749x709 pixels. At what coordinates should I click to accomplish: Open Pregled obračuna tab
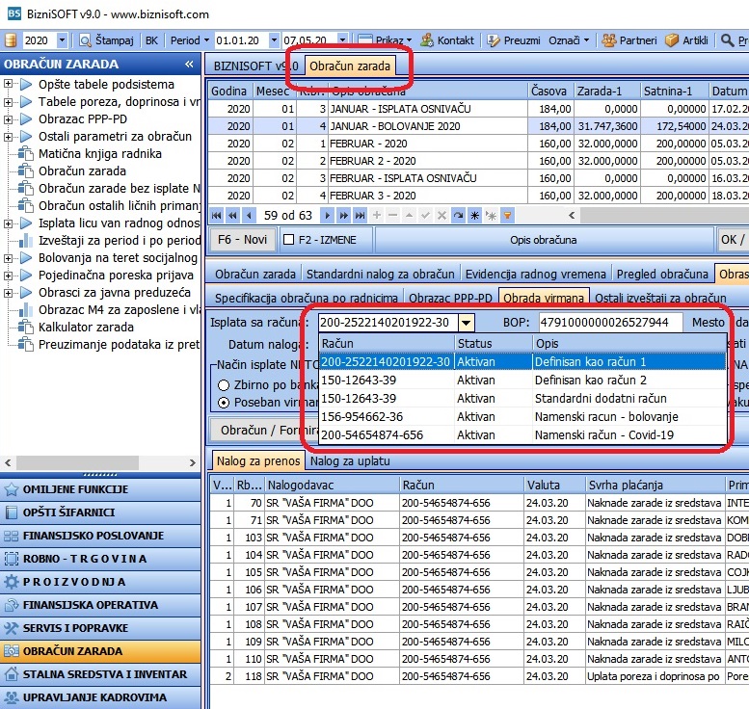662,274
